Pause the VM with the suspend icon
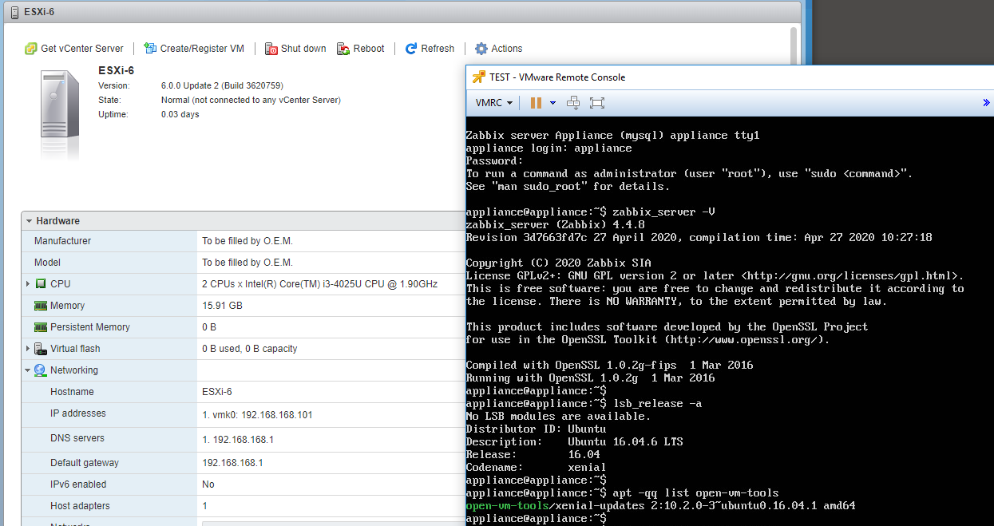This screenshot has height=526, width=994. tap(536, 103)
